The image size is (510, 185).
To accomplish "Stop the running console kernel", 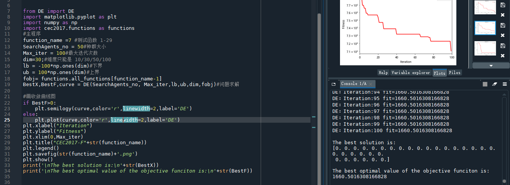I will tap(485, 84).
